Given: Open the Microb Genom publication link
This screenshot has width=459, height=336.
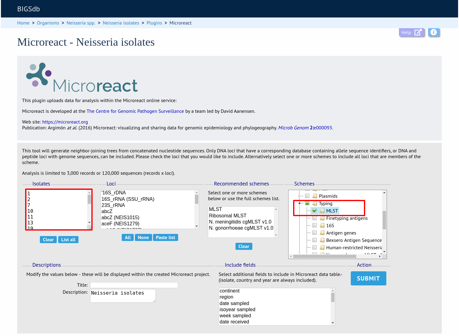Looking at the screenshot, I should pos(305,128).
